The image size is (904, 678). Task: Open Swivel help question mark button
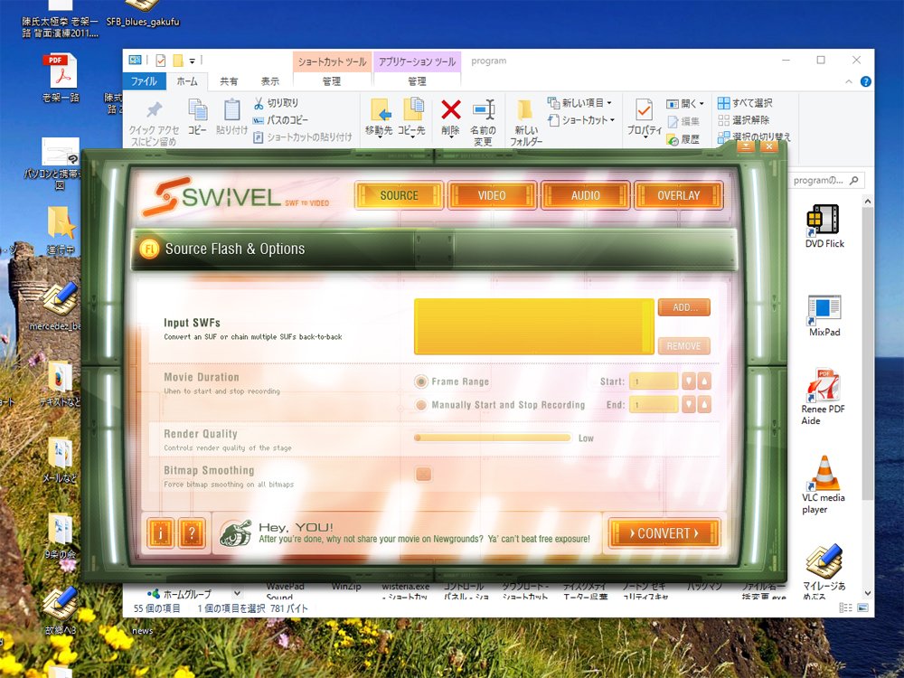(192, 533)
